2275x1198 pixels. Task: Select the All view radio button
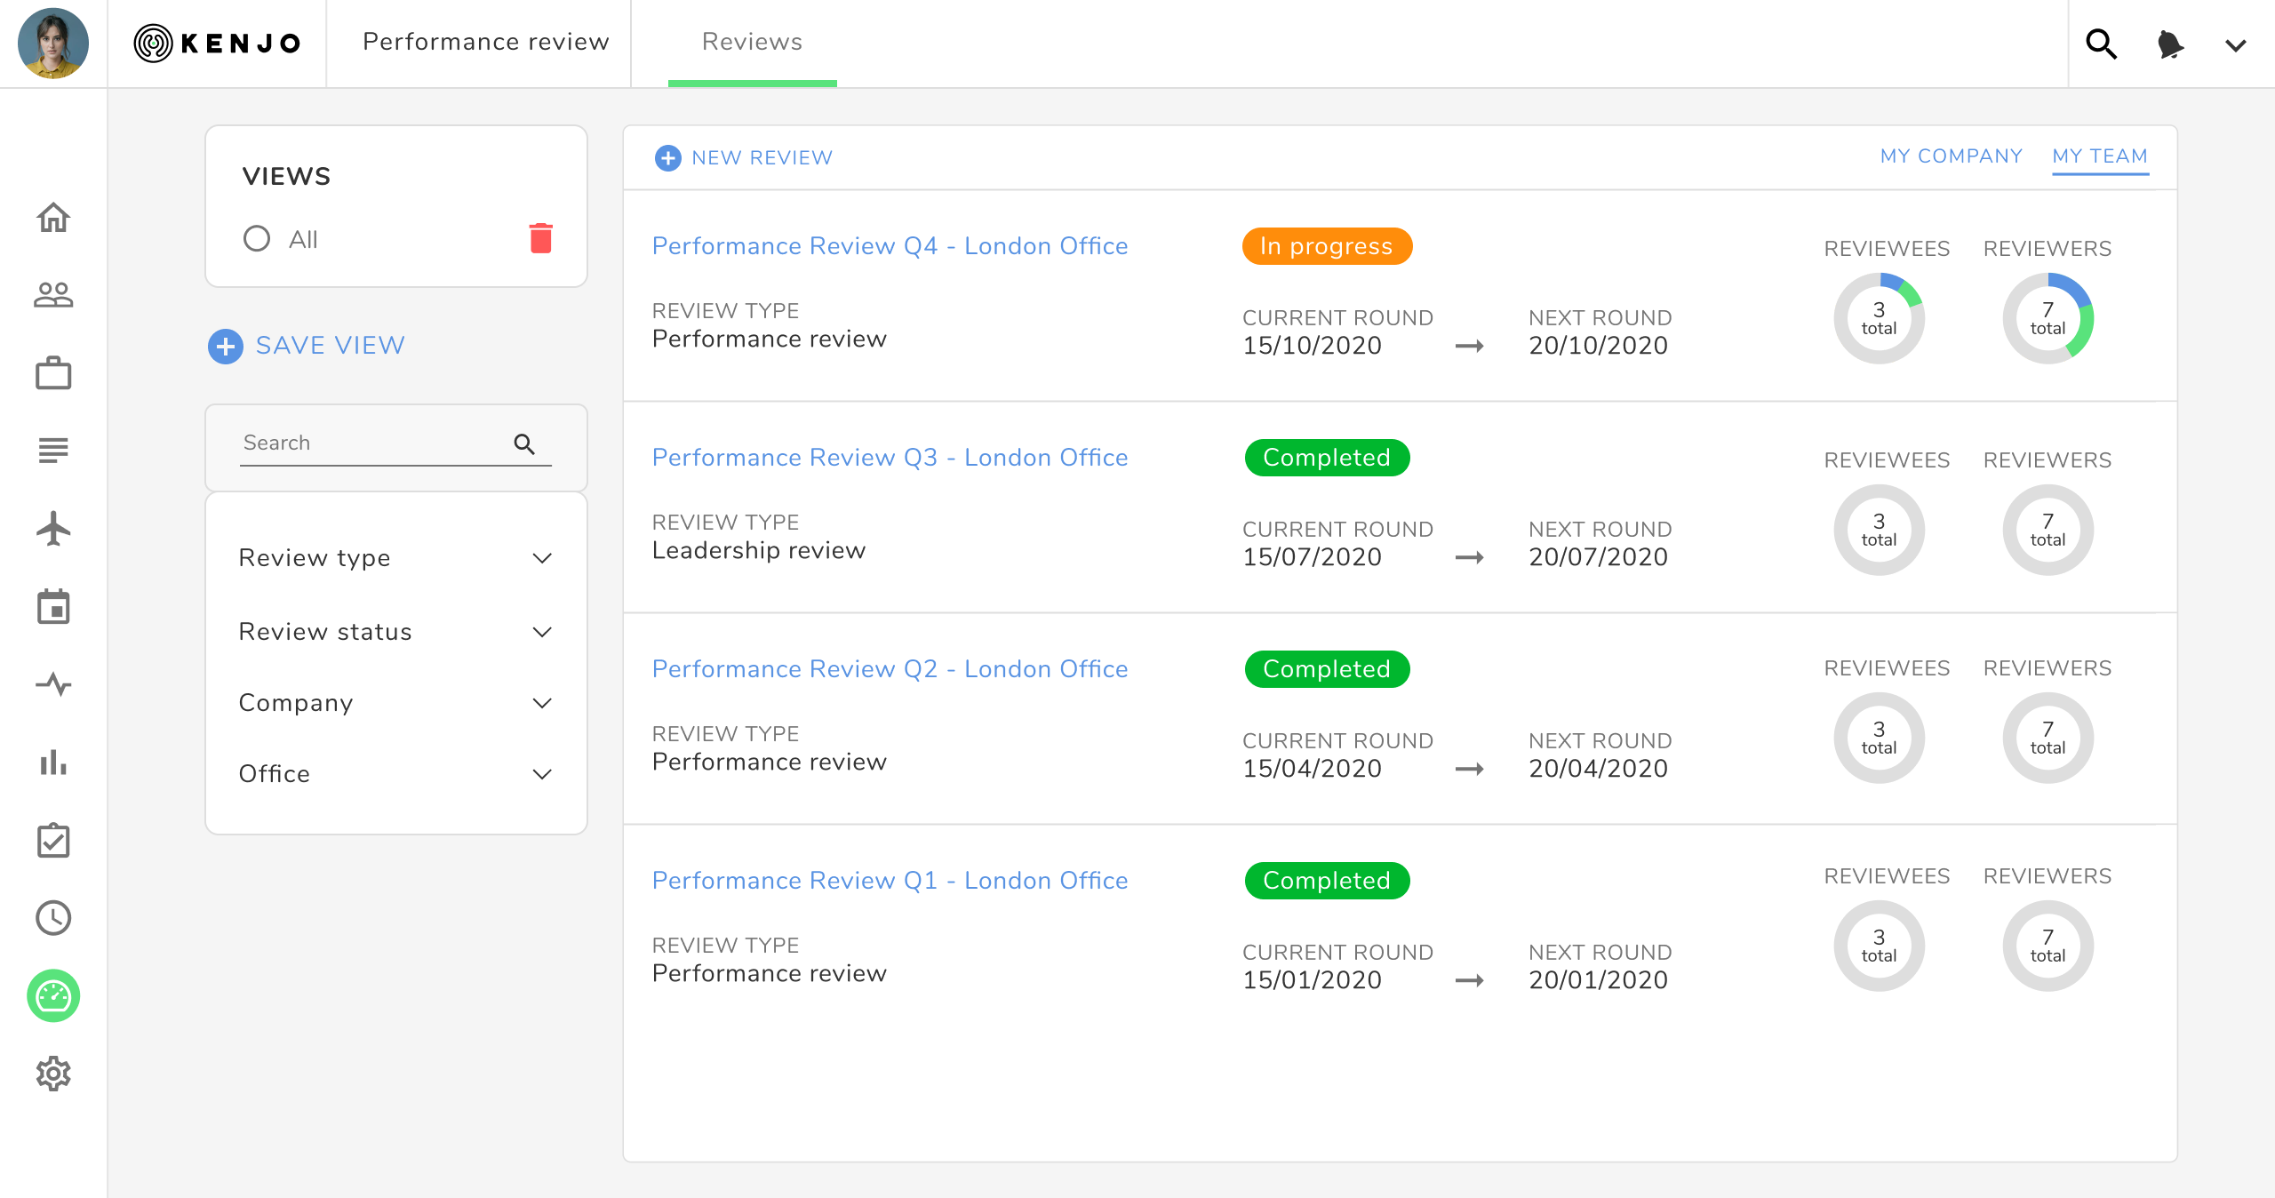[x=257, y=238]
